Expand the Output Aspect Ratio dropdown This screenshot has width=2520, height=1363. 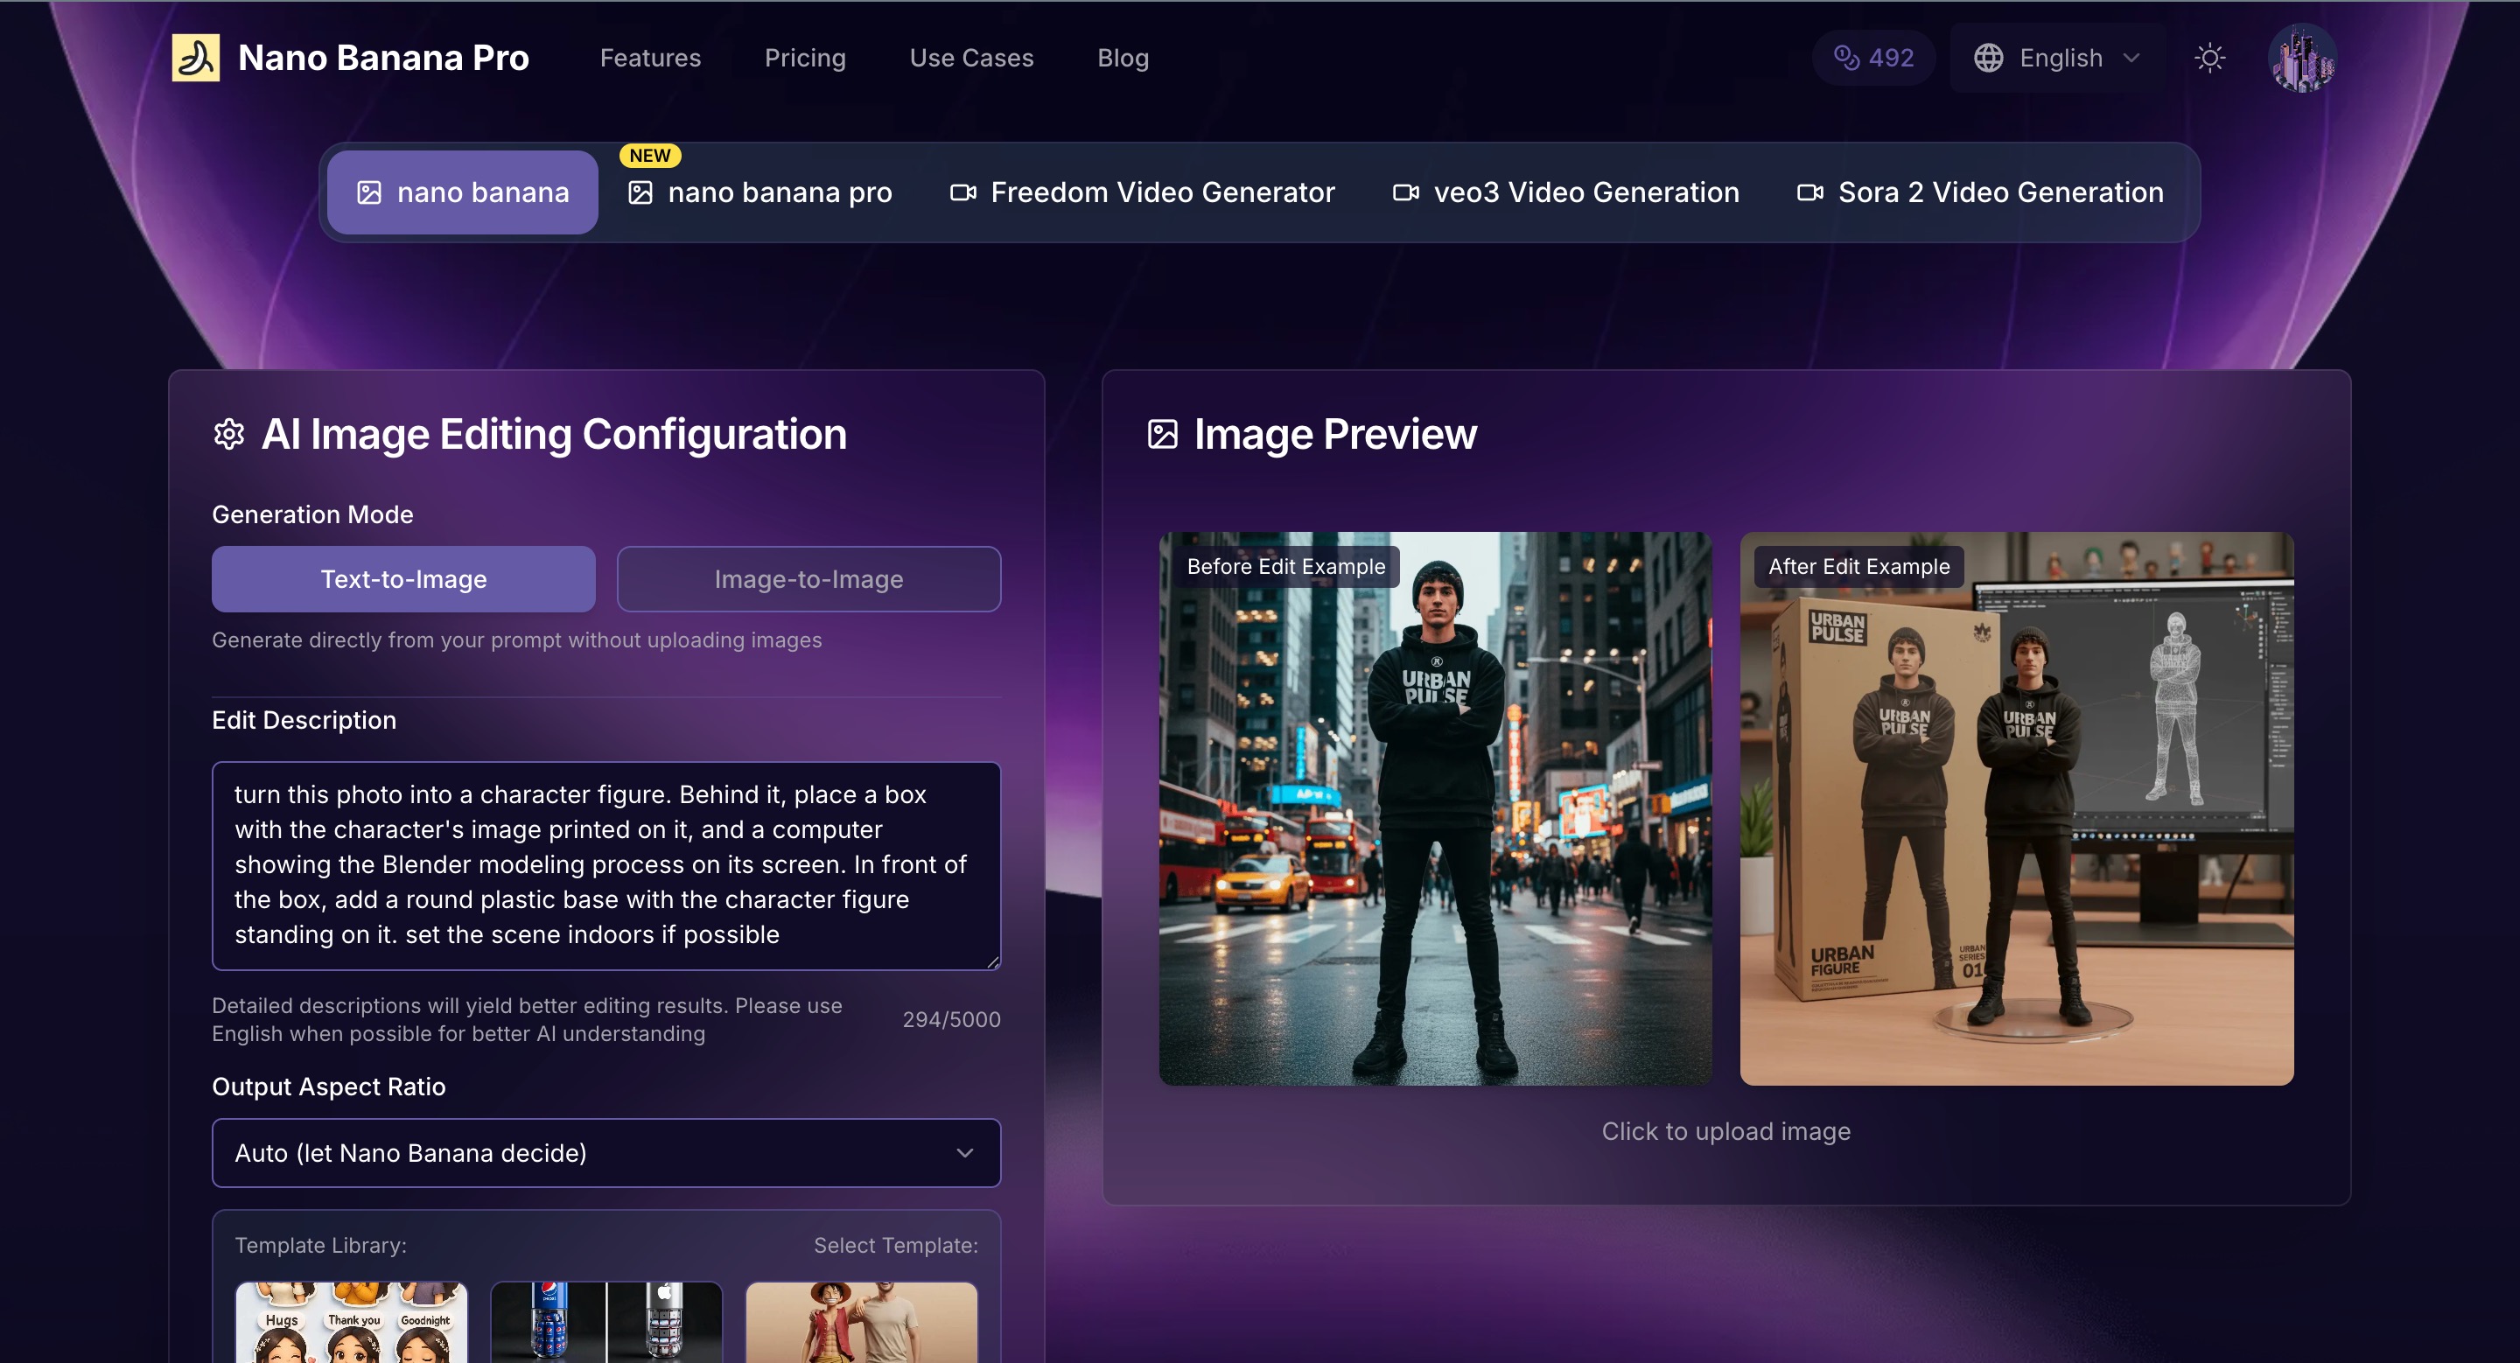(x=605, y=1153)
